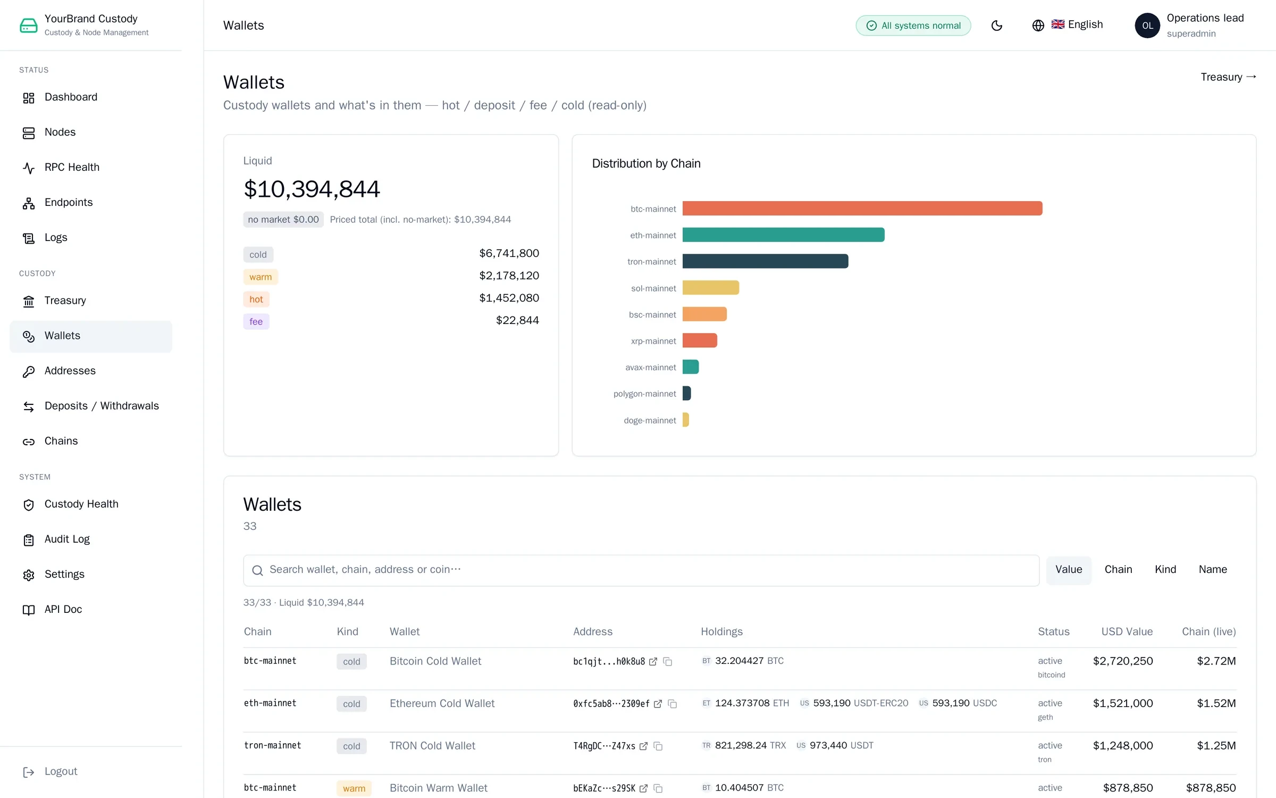
Task: Open the Operations lead profile menu
Action: [x=1190, y=26]
